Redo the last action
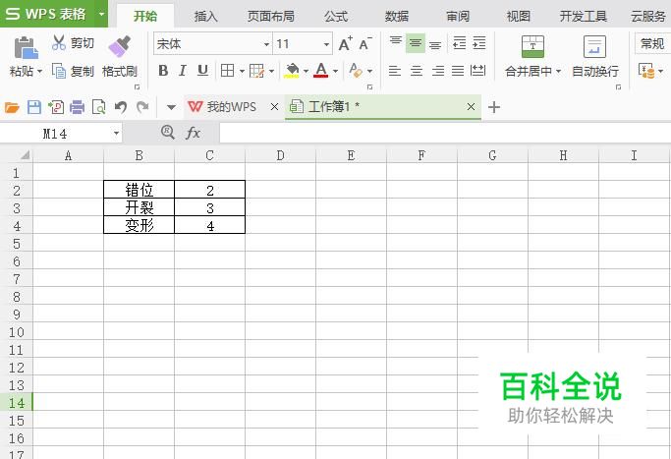The width and height of the screenshot is (671, 459). 142,106
